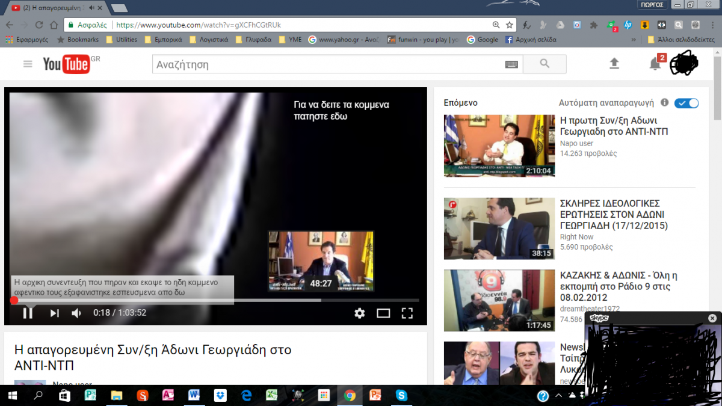Pause the playing YouTube video
This screenshot has height=406, width=722.
[28, 313]
